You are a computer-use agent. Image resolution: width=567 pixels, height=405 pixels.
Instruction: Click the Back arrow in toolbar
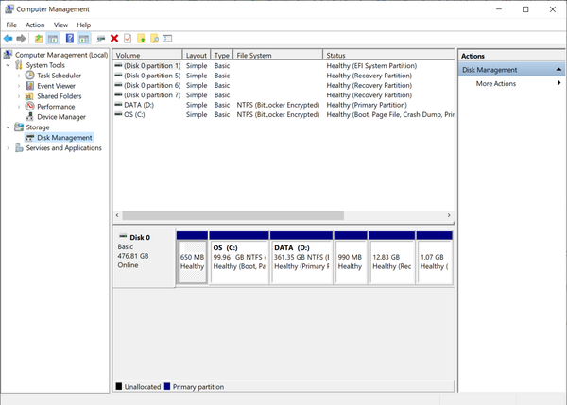pyautogui.click(x=8, y=39)
